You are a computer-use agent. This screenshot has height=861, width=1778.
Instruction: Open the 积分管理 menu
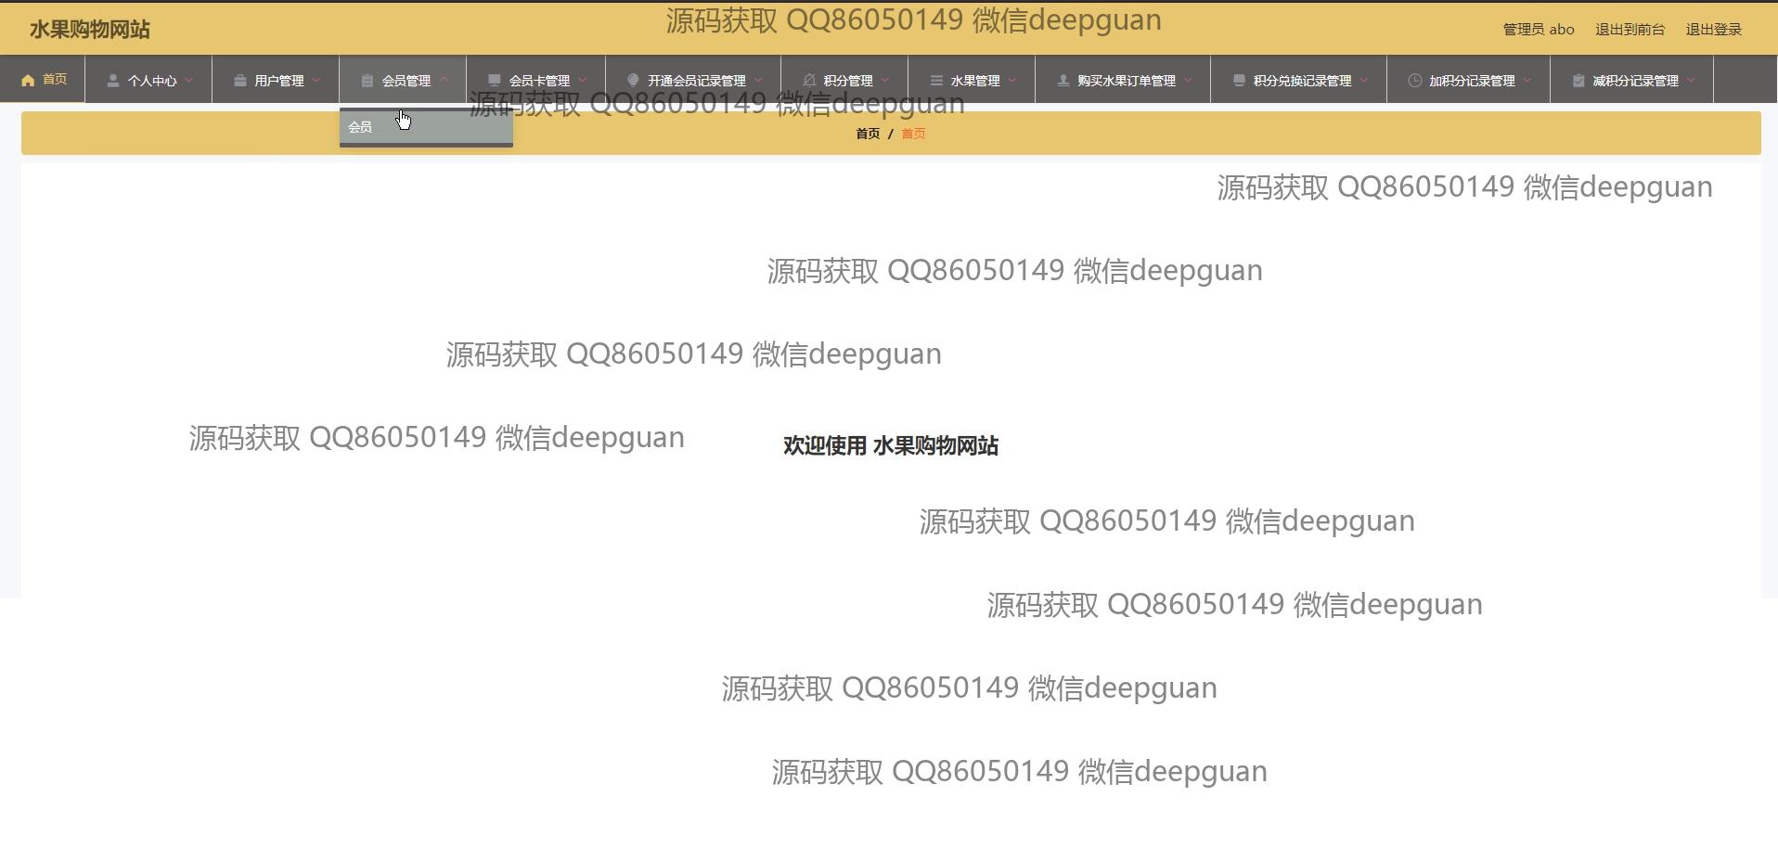847,81
